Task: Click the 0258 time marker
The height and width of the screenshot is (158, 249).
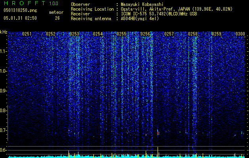Action: coord(193,34)
